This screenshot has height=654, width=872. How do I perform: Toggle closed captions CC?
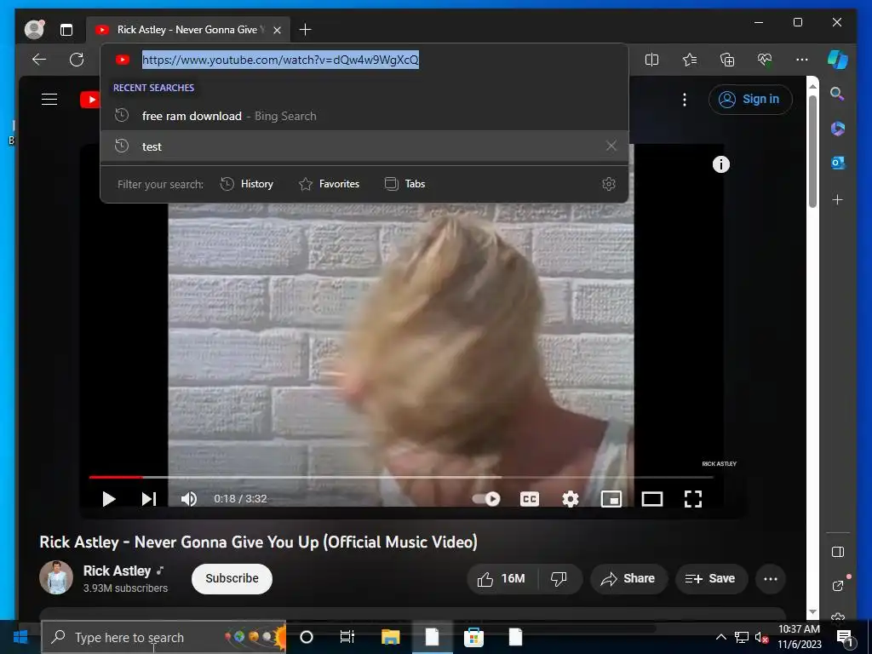(530, 499)
